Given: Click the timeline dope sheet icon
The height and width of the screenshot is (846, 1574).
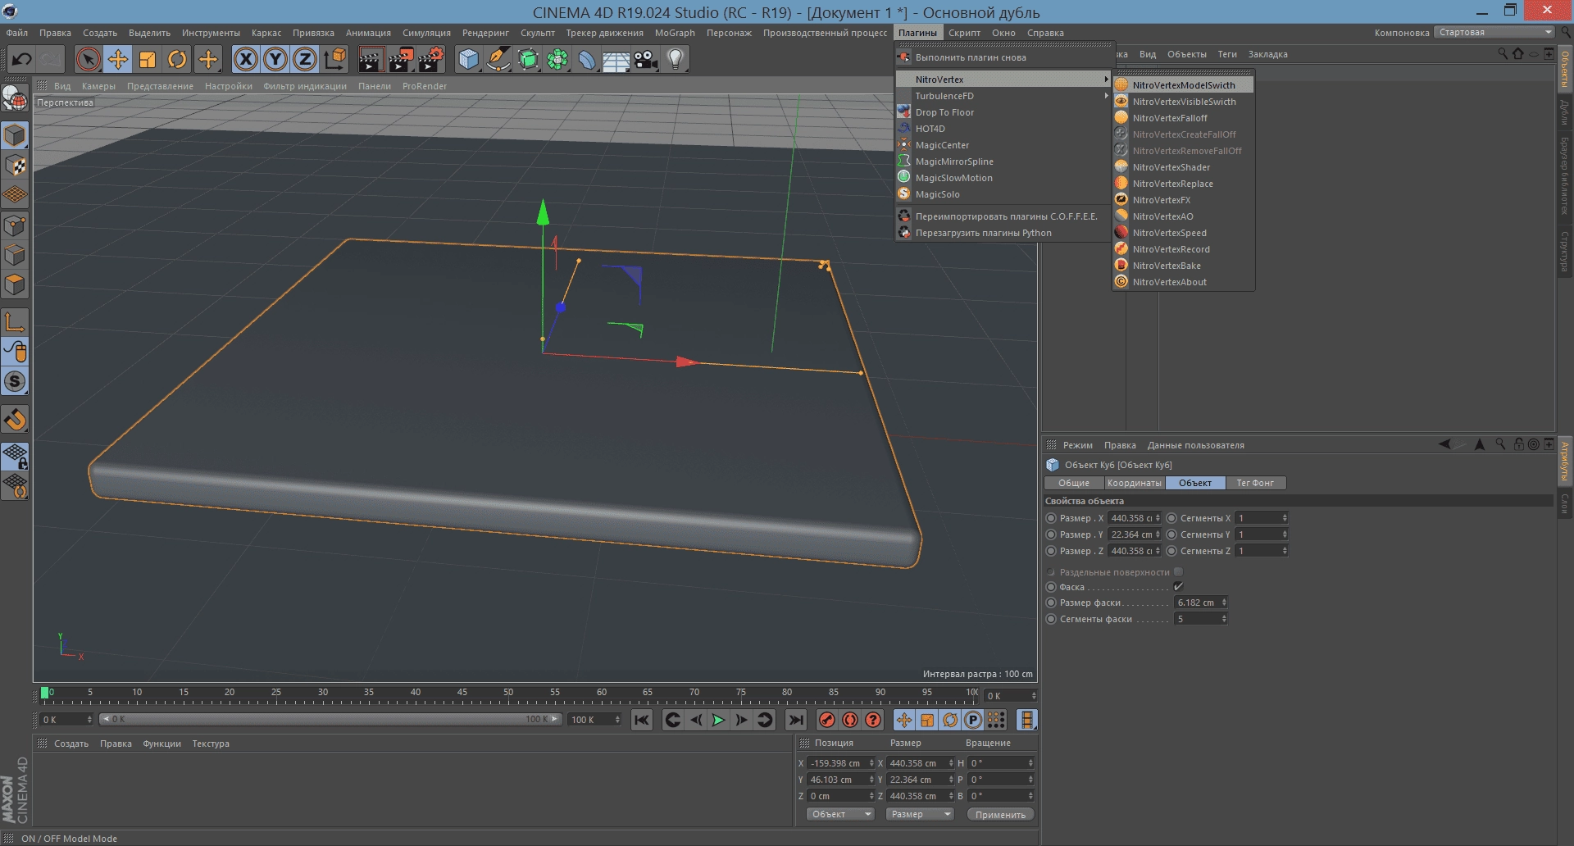Looking at the screenshot, I should pos(1026,720).
